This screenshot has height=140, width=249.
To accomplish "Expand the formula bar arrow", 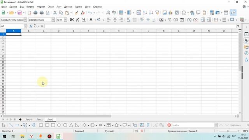I will 238,26.
